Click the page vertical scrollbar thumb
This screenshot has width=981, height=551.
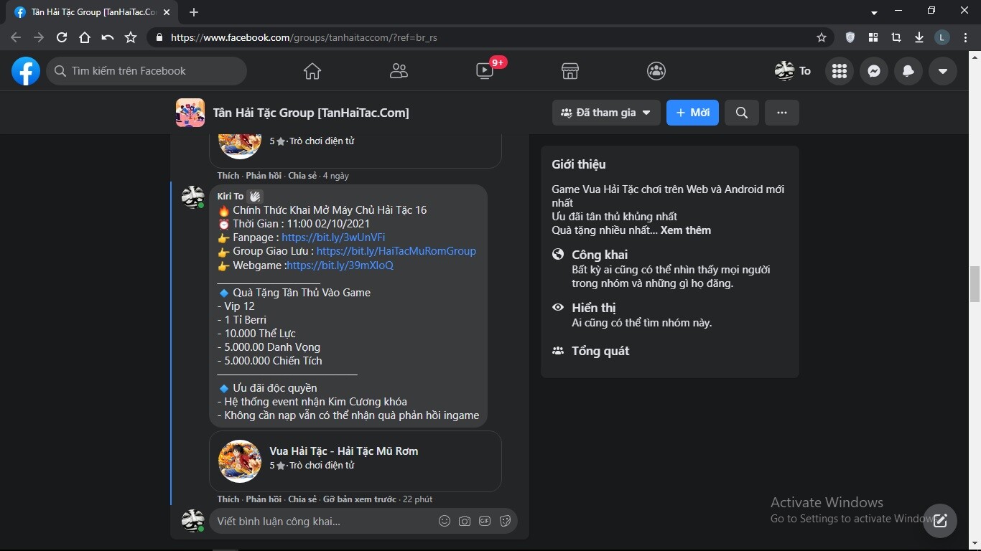975,284
